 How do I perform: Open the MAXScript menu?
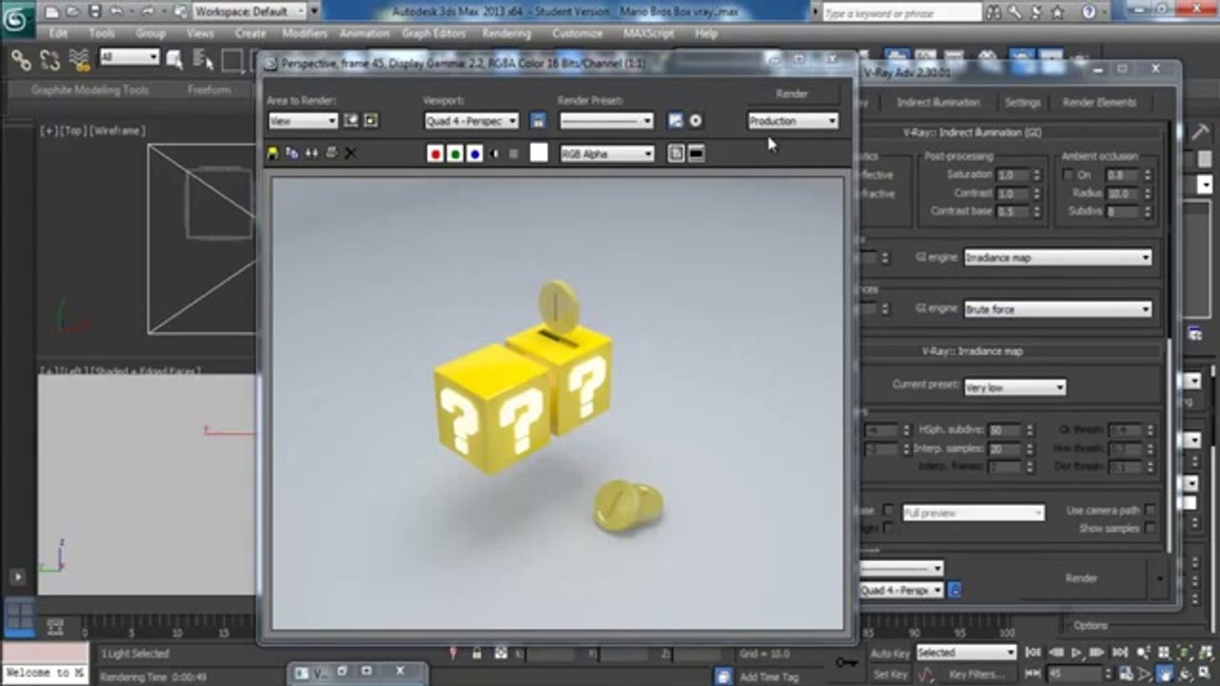[x=648, y=33]
